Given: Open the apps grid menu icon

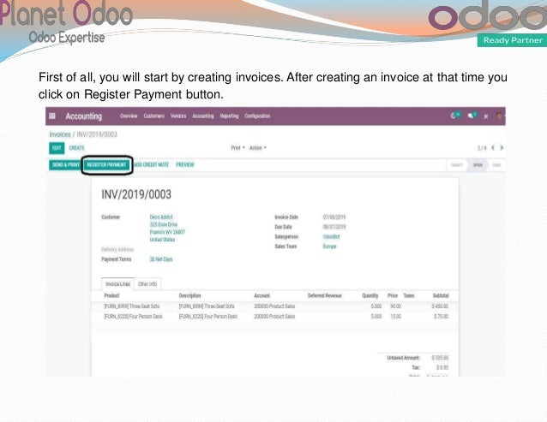Looking at the screenshot, I should pos(52,116).
